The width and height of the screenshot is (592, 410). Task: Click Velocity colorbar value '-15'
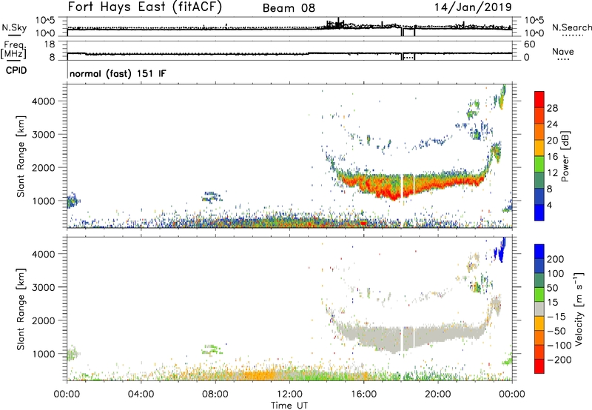[556, 317]
